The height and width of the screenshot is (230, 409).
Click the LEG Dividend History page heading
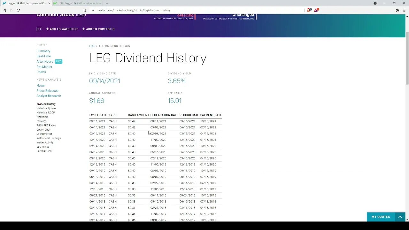point(148,58)
